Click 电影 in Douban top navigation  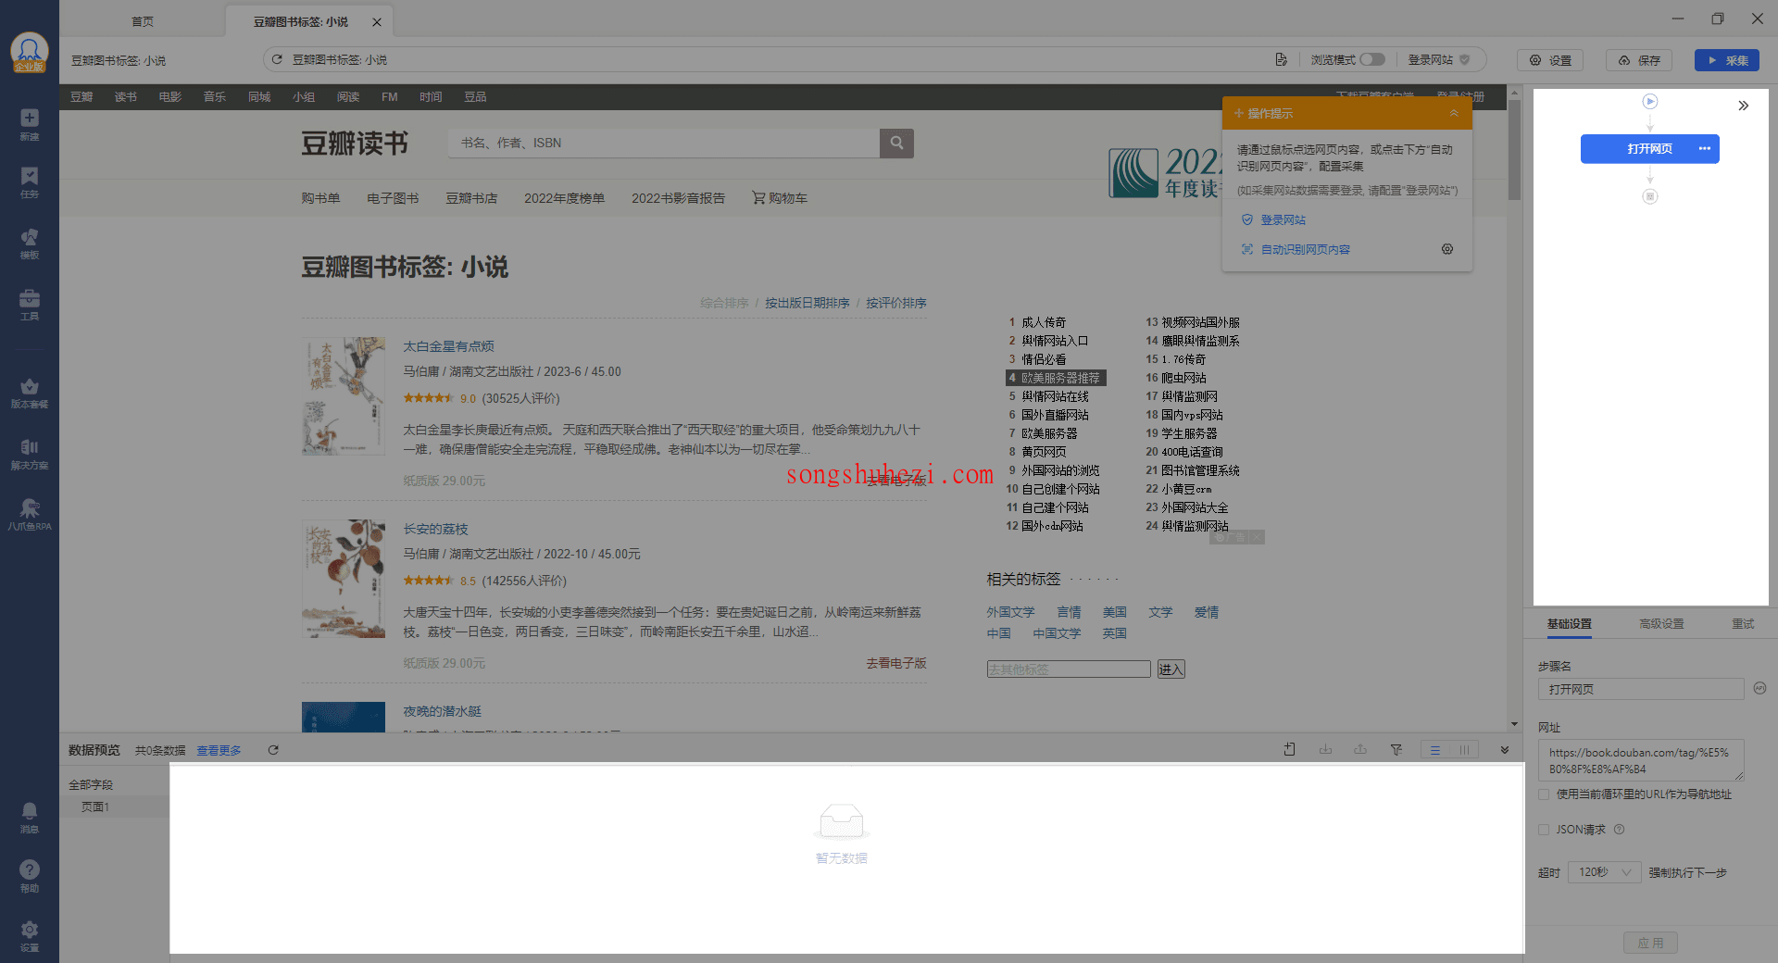[x=169, y=96]
